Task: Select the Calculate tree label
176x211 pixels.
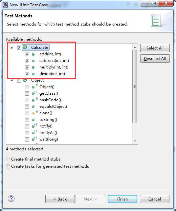Action: click(x=40, y=48)
